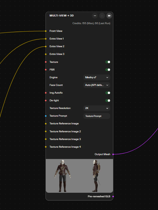Click the red PBR input port
This screenshot has width=158, height=210.
pyautogui.click(x=46, y=70)
